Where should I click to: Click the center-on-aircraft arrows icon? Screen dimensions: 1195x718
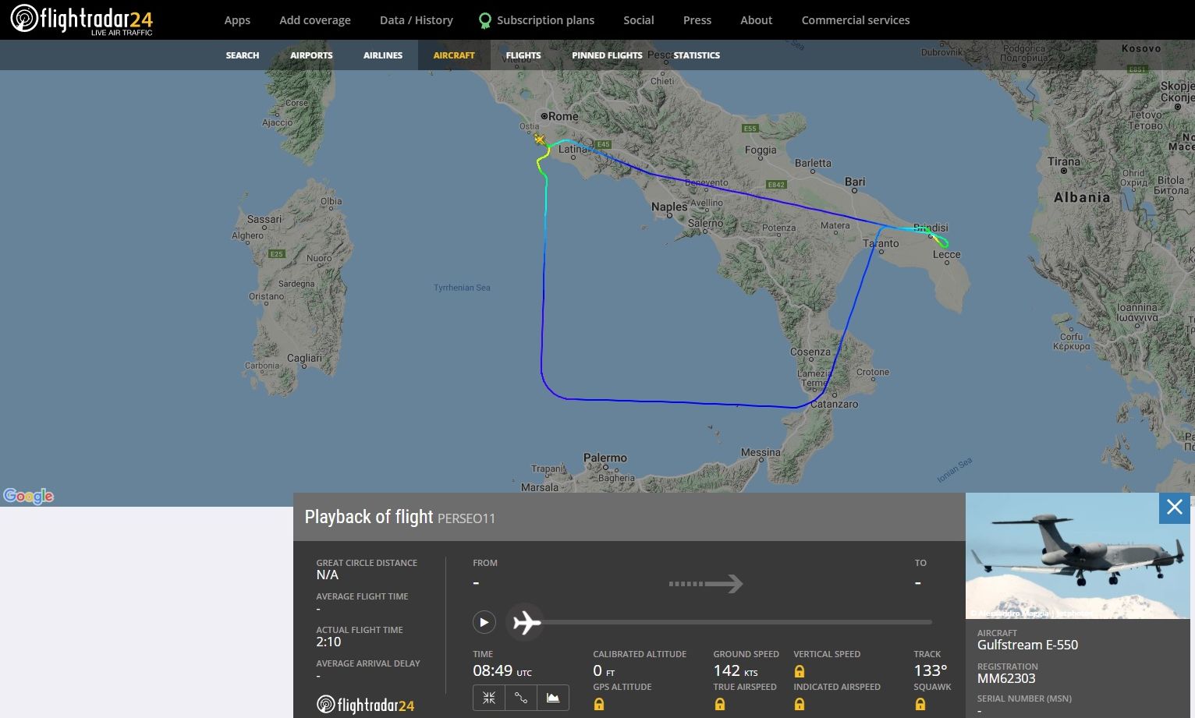489,698
